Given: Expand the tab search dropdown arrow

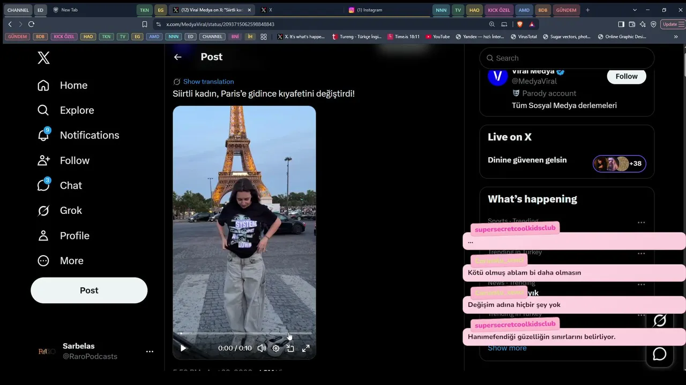Looking at the screenshot, I should (635, 10).
